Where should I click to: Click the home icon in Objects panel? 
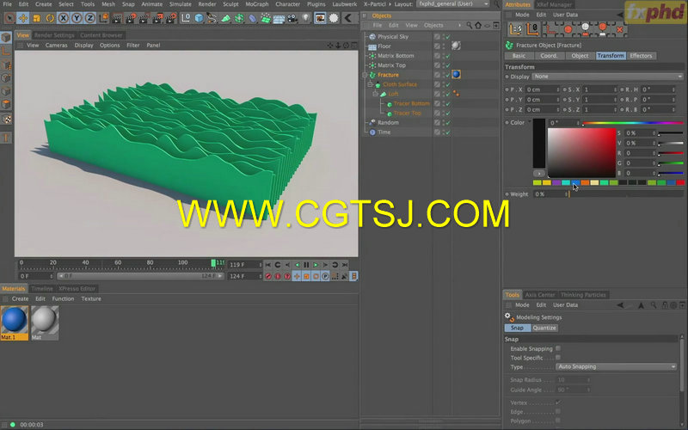(x=478, y=26)
